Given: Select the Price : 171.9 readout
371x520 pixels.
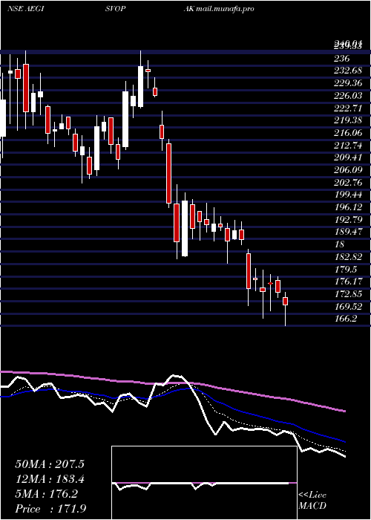Looking at the screenshot, I should click(x=50, y=509).
